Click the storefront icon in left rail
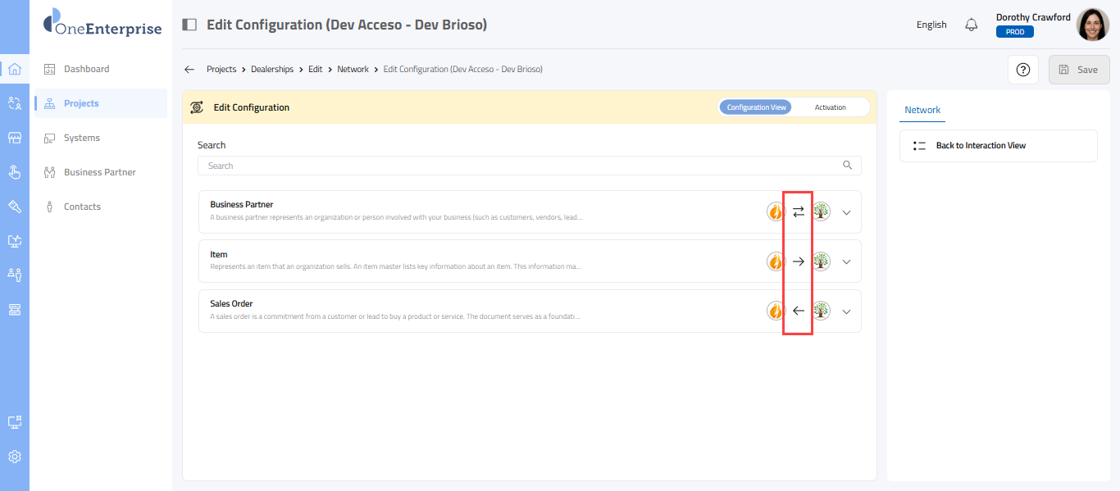Screen dimensions: 1120x491 15,138
